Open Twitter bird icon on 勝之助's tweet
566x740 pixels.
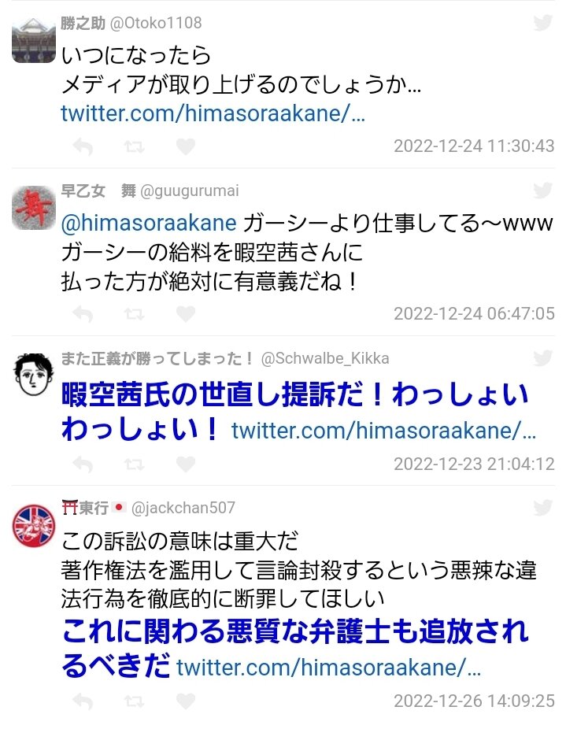(543, 23)
